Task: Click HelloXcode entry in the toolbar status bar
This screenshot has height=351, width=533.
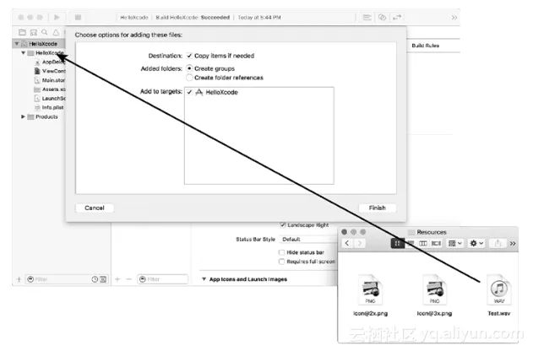Action: pos(134,18)
